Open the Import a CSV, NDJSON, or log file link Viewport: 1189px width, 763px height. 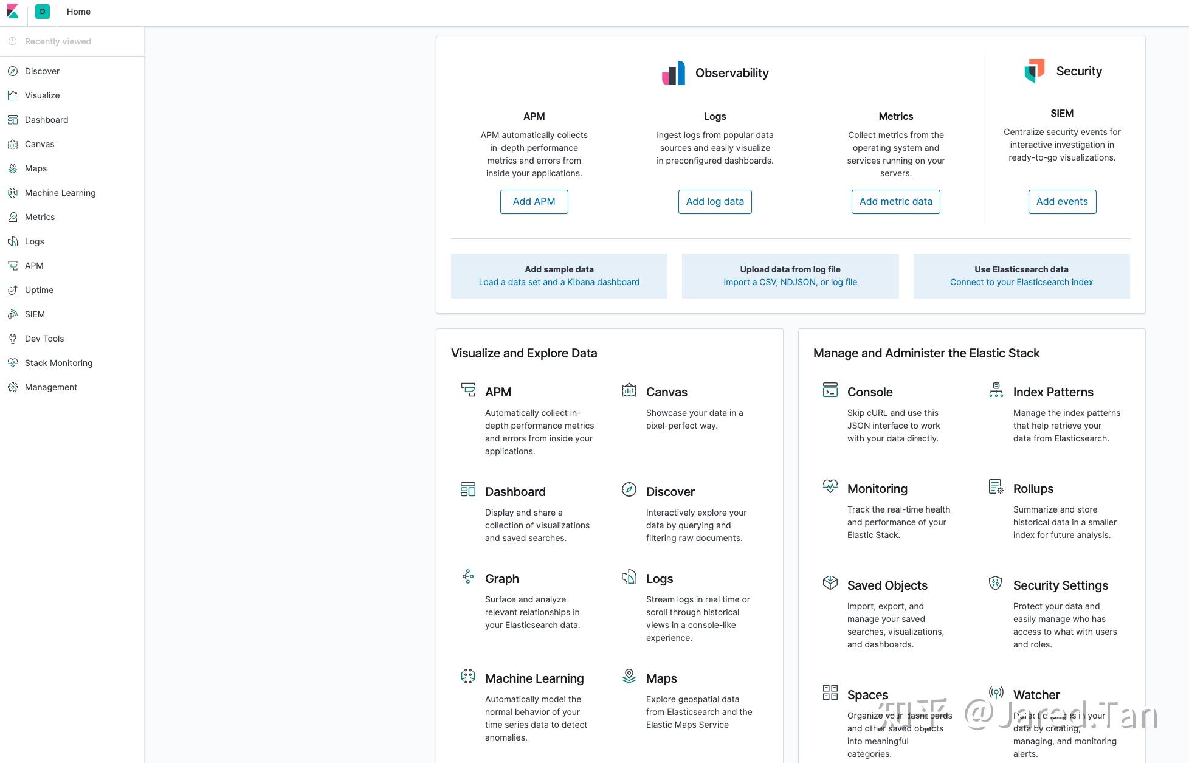(x=790, y=282)
